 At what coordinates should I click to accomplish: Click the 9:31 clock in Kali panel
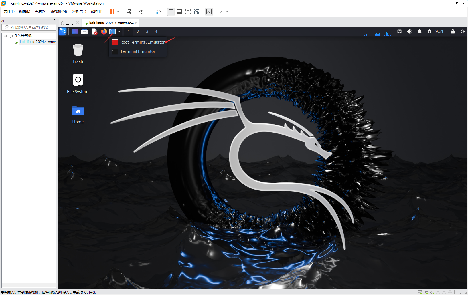[439, 31]
